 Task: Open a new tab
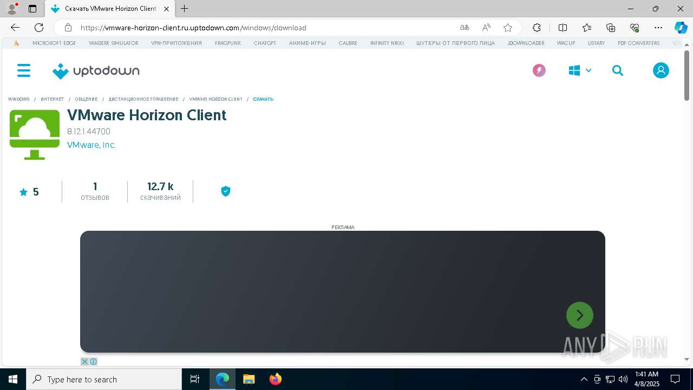[x=185, y=9]
